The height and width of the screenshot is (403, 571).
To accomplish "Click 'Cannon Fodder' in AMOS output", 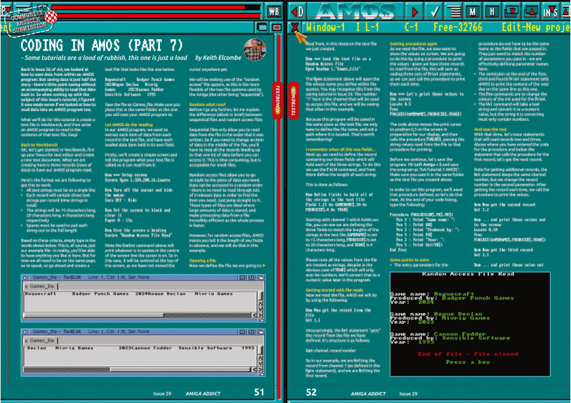I will 460,334.
